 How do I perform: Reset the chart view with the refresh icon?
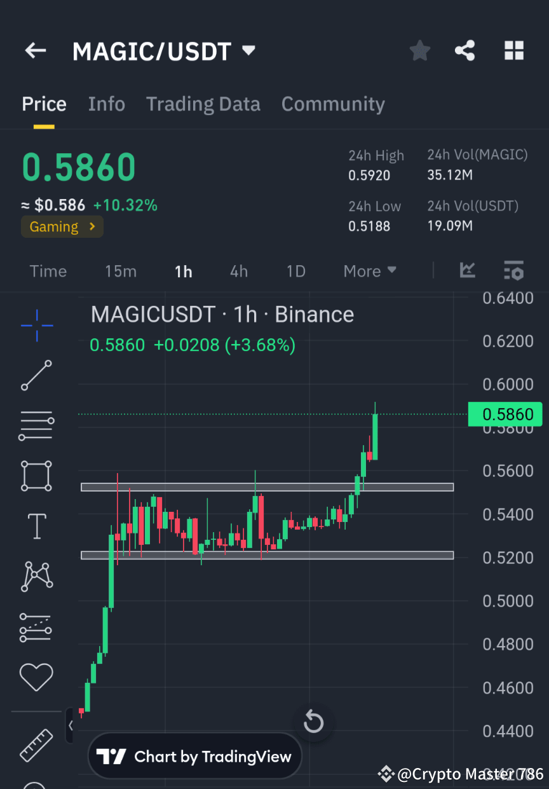313,722
